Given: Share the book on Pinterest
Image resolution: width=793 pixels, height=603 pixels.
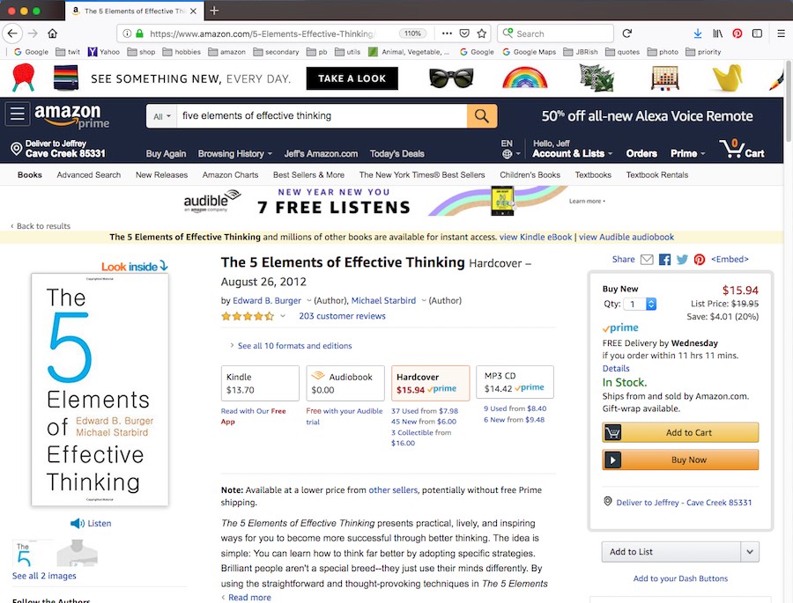Looking at the screenshot, I should 700,260.
